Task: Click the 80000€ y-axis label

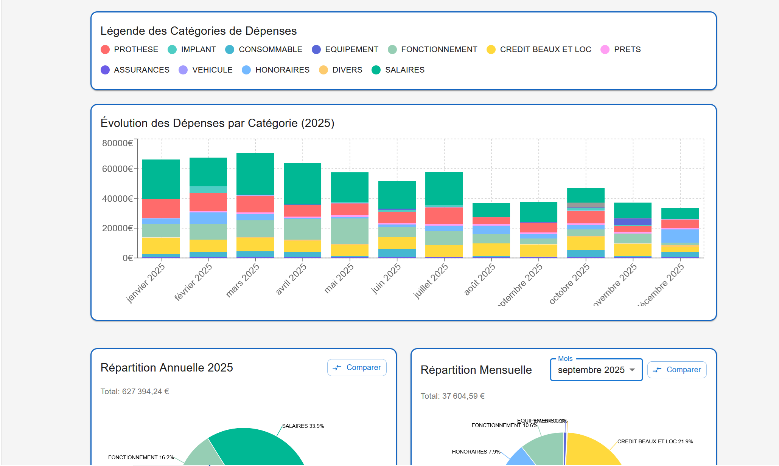Action: 117,143
